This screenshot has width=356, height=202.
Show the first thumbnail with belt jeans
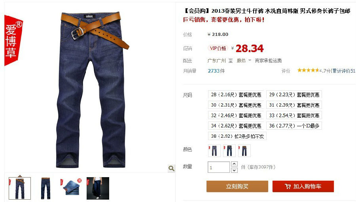point(20,189)
